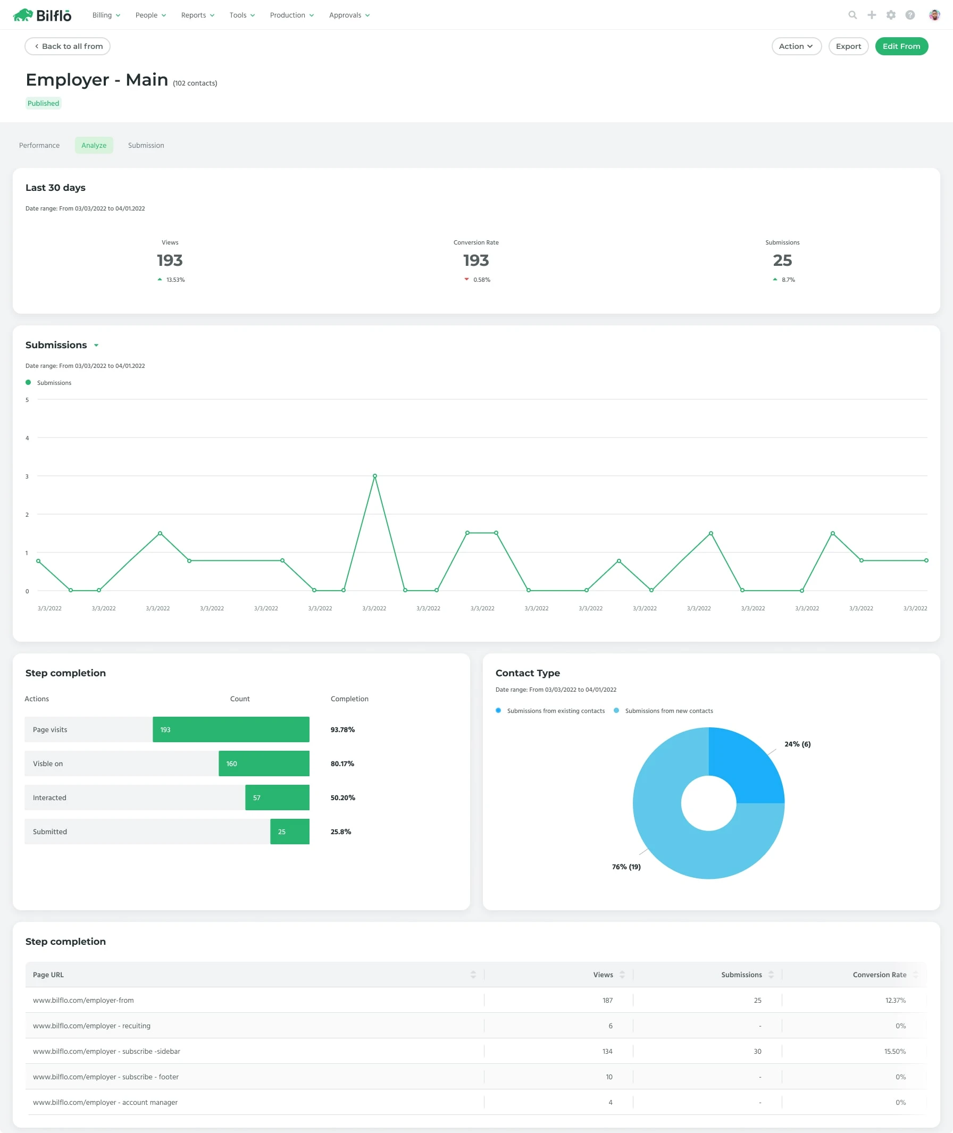Open employer - account manager URL row
Screen dimensions: 953x1133
pyautogui.click(x=475, y=1102)
